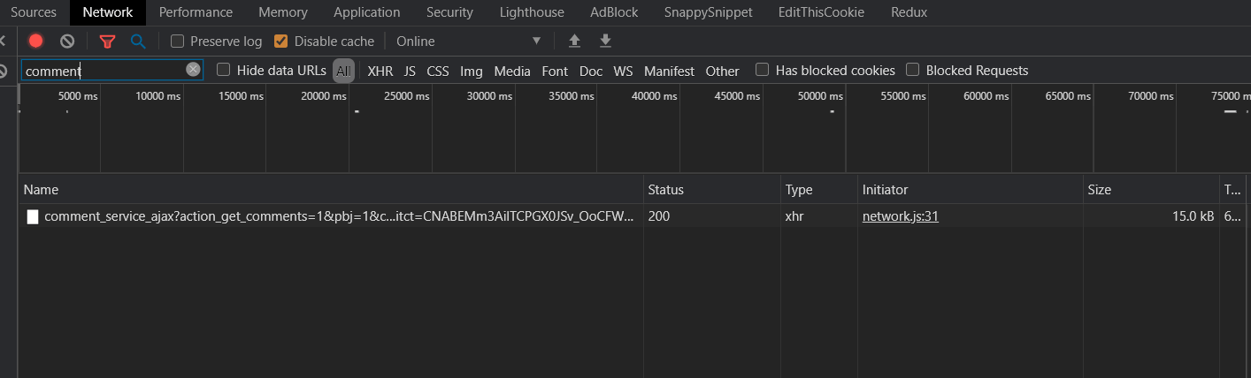
Task: Click the import HAR upload arrow
Action: click(574, 41)
